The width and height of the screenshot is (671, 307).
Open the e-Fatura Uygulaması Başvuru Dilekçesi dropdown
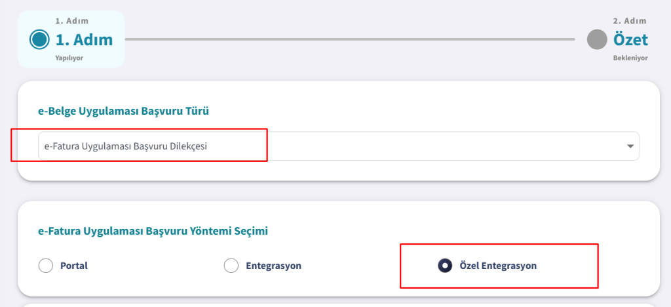coord(339,146)
